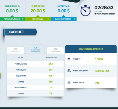Click the coins icon beside ИНВЕСТИРОВАНО

[x=69, y=71]
